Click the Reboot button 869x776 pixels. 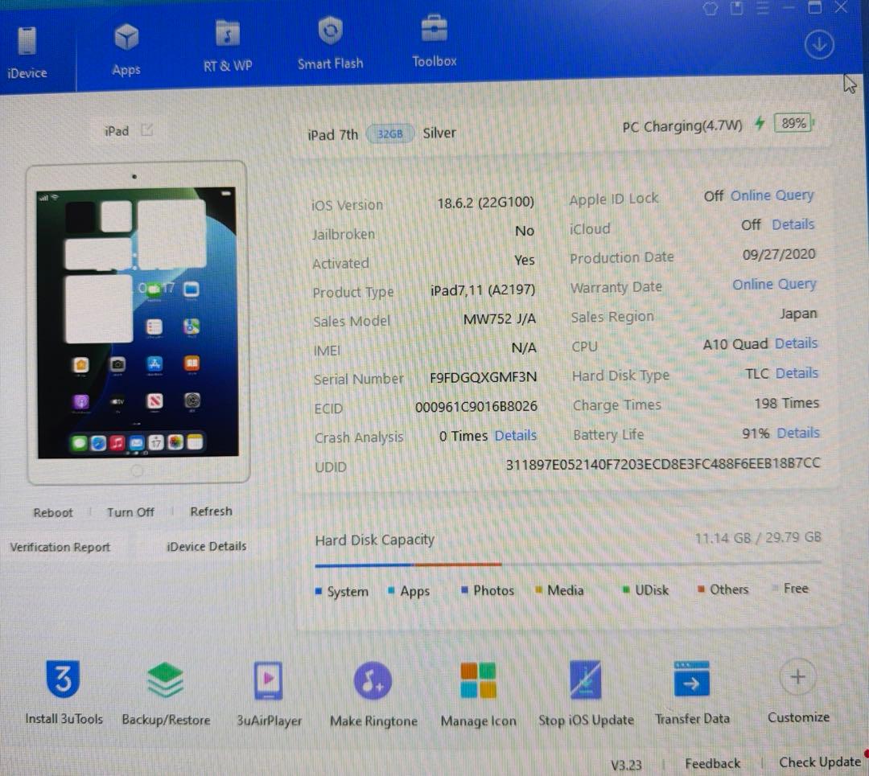point(52,511)
